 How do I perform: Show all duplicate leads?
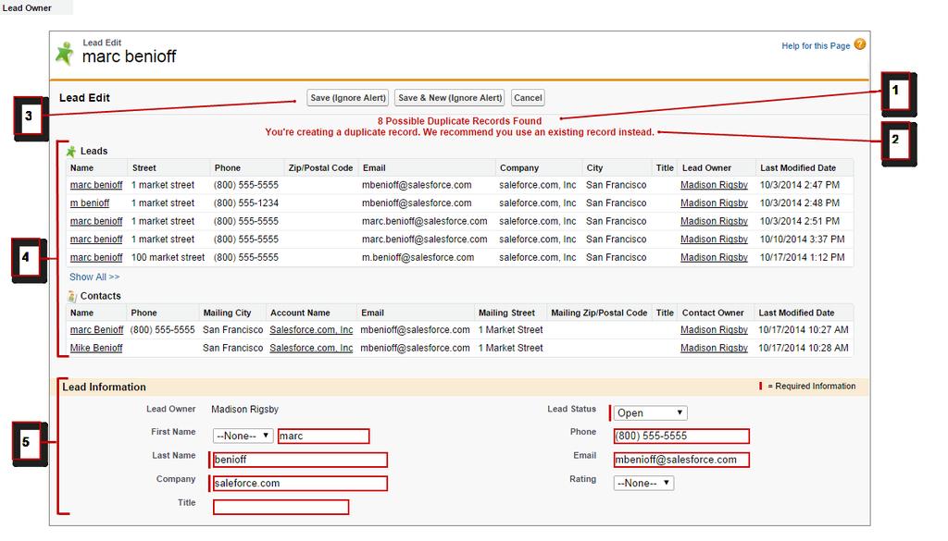click(x=94, y=277)
